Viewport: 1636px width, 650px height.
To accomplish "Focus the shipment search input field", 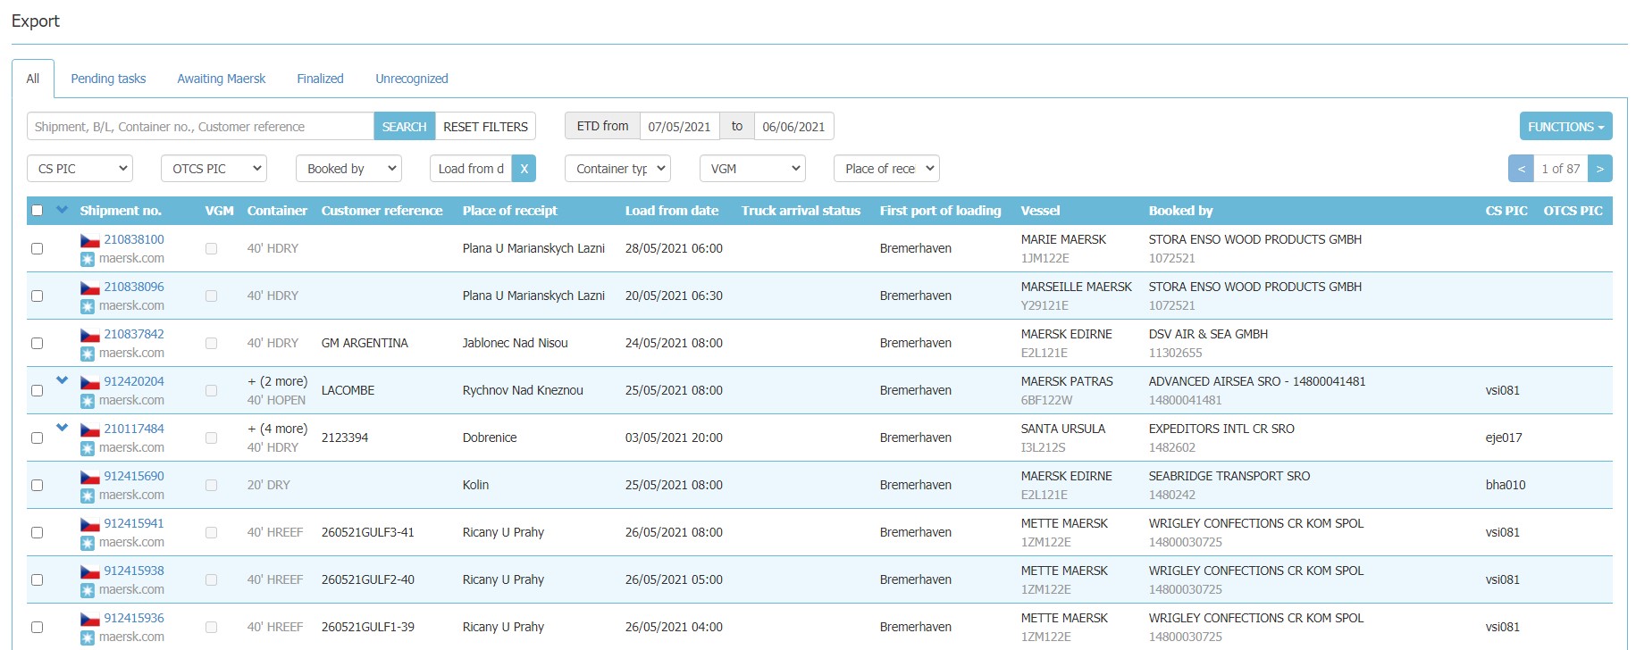I will pos(200,127).
